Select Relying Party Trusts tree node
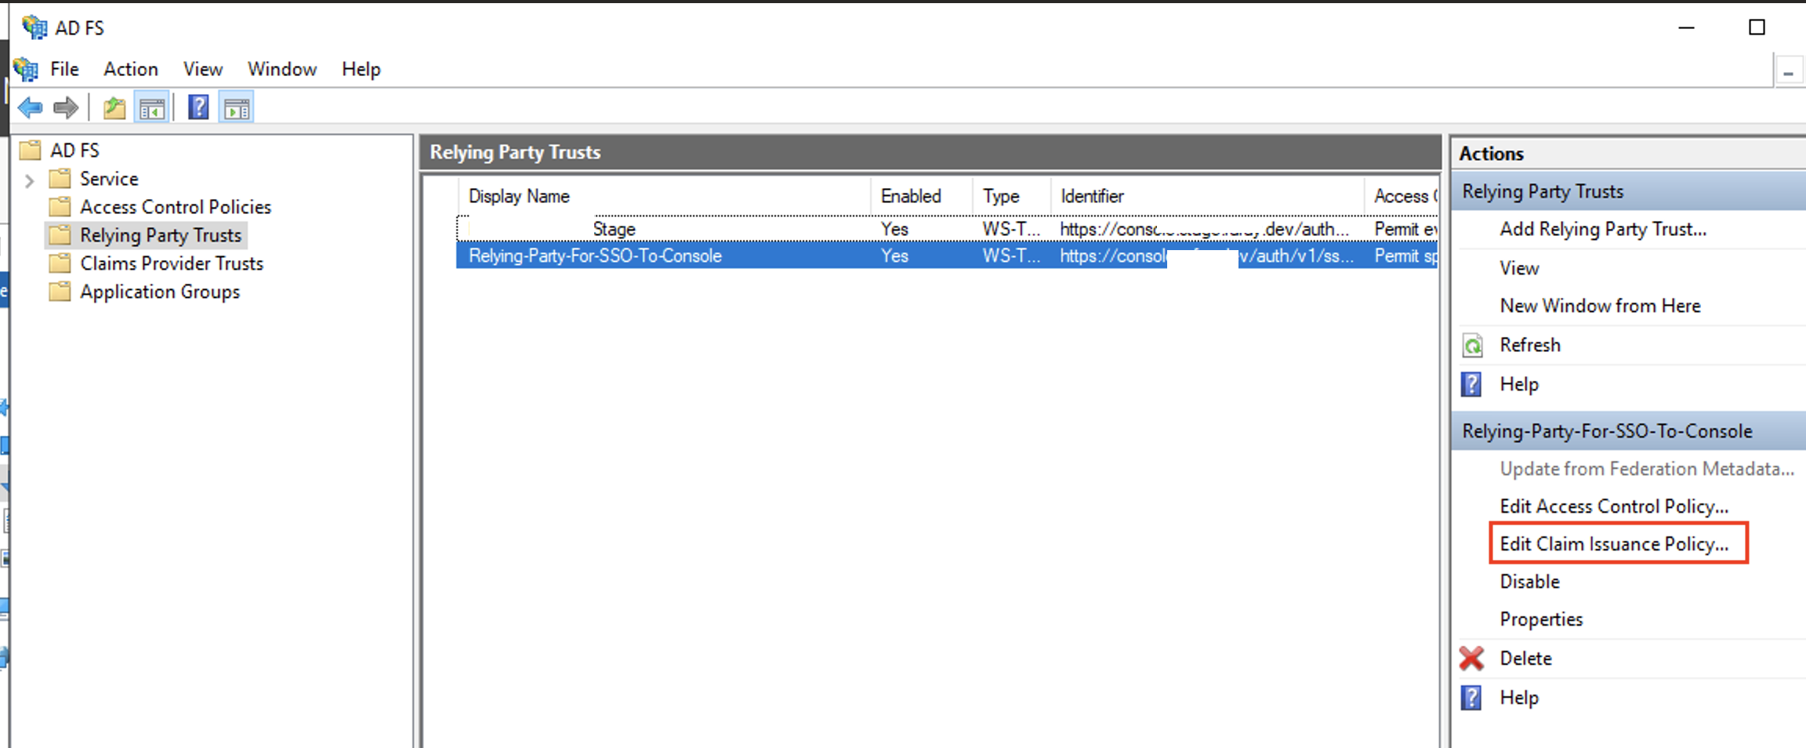Viewport: 1806px width, 748px height. click(x=161, y=235)
